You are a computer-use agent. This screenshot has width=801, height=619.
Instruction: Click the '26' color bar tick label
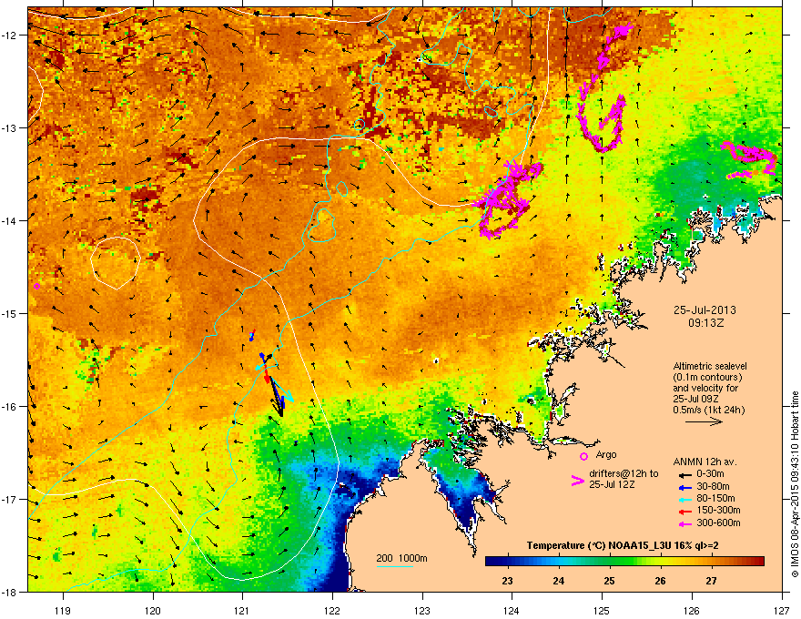point(660,581)
